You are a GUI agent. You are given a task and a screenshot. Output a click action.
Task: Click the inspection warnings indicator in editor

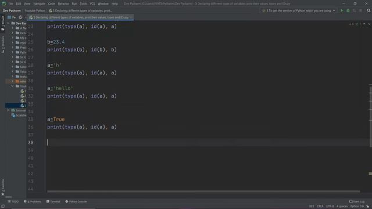[355, 24]
